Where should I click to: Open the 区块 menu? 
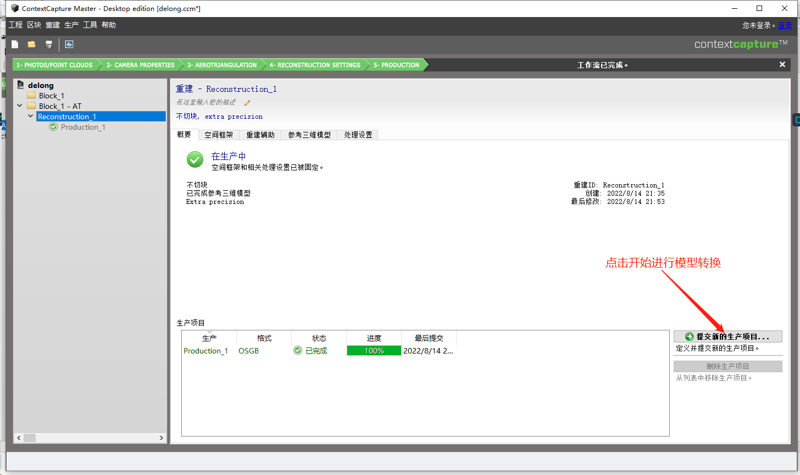click(34, 25)
